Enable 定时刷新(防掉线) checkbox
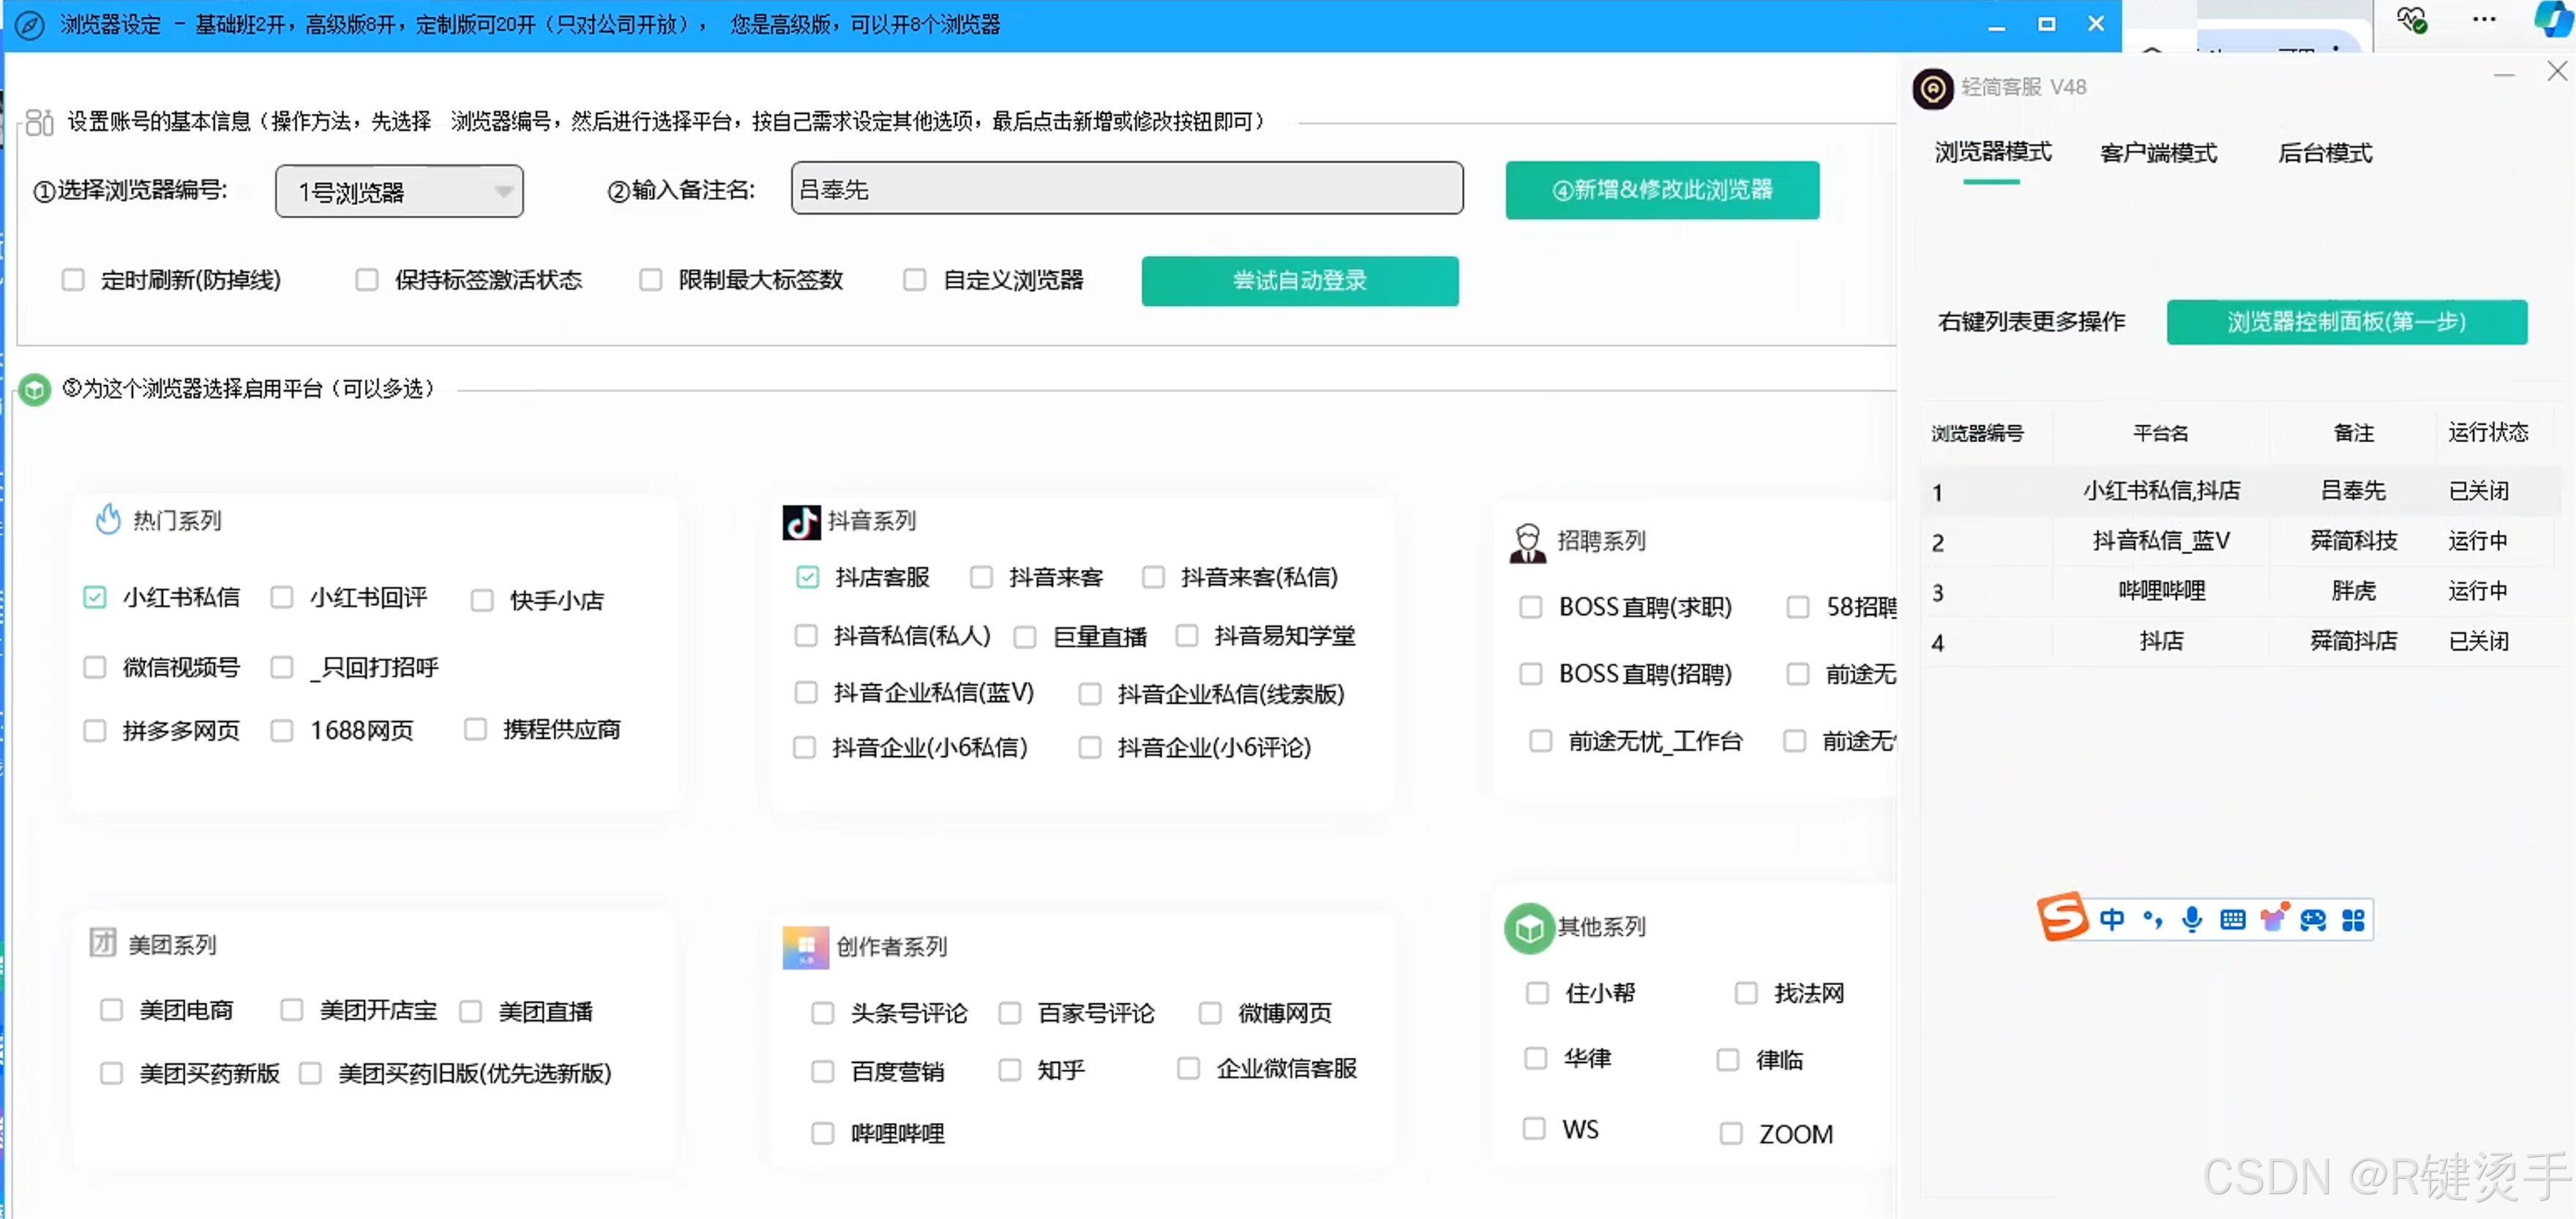This screenshot has height=1219, width=2576. coord(73,280)
